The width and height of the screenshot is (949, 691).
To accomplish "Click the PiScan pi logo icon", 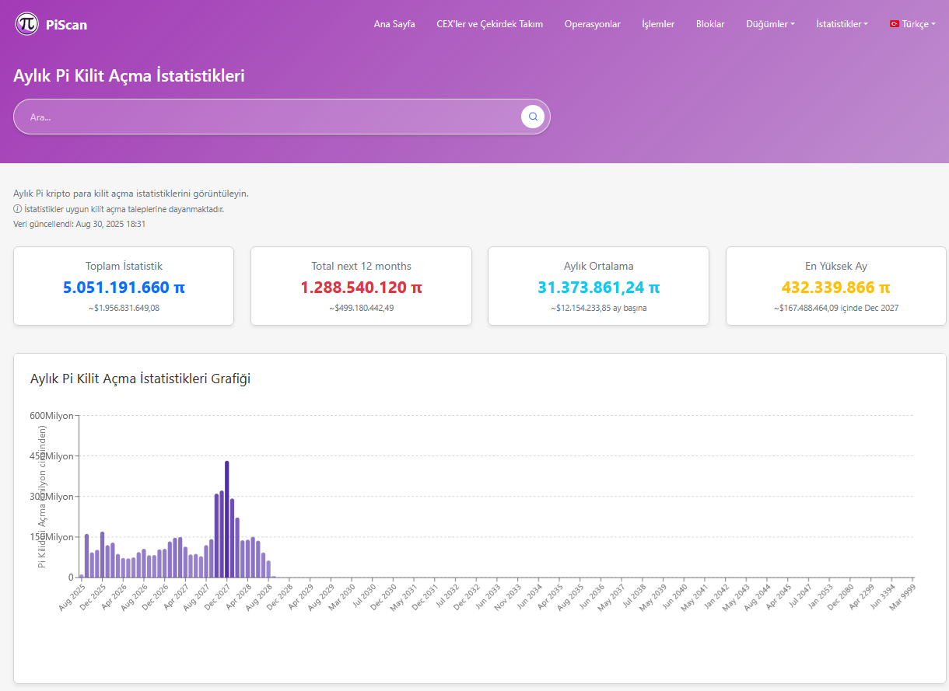I will click(25, 23).
